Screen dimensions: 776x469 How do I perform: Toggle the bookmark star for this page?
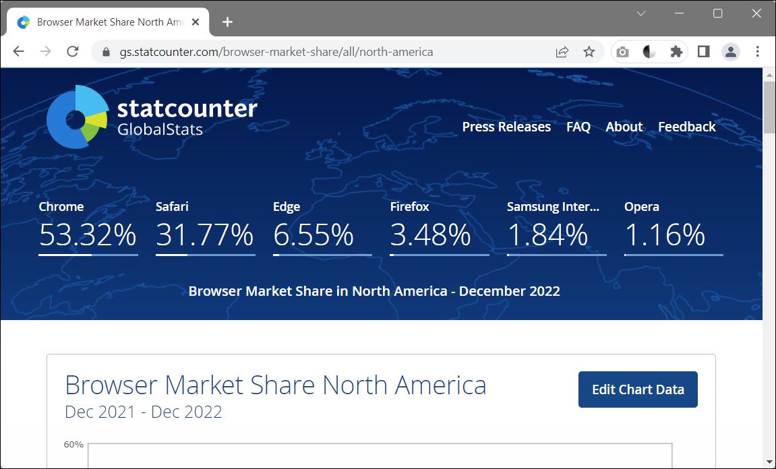(589, 51)
